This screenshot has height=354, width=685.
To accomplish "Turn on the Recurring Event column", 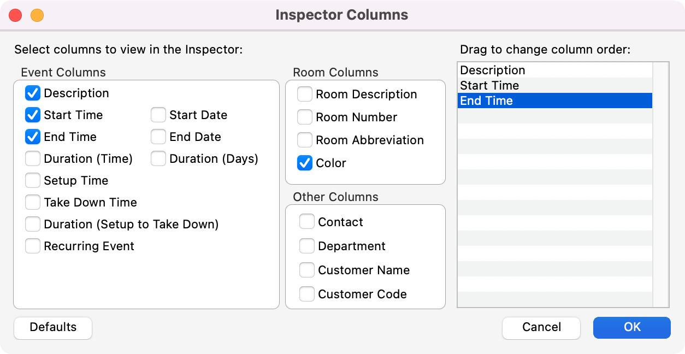I will [x=33, y=246].
